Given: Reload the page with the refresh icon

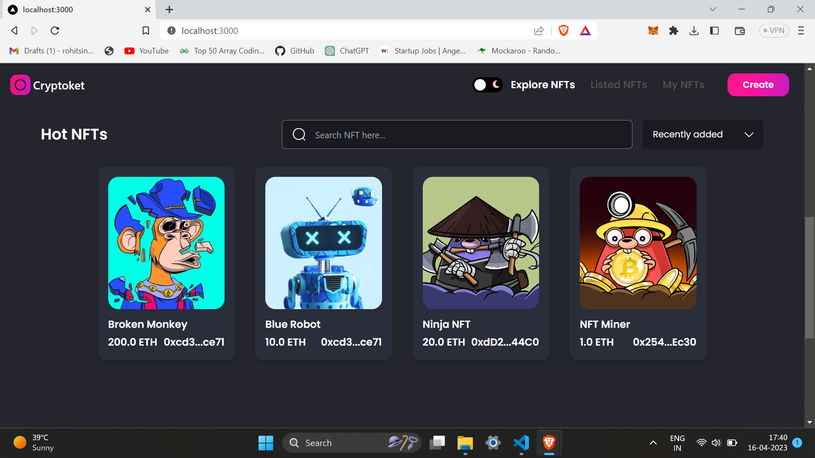Looking at the screenshot, I should pyautogui.click(x=55, y=31).
